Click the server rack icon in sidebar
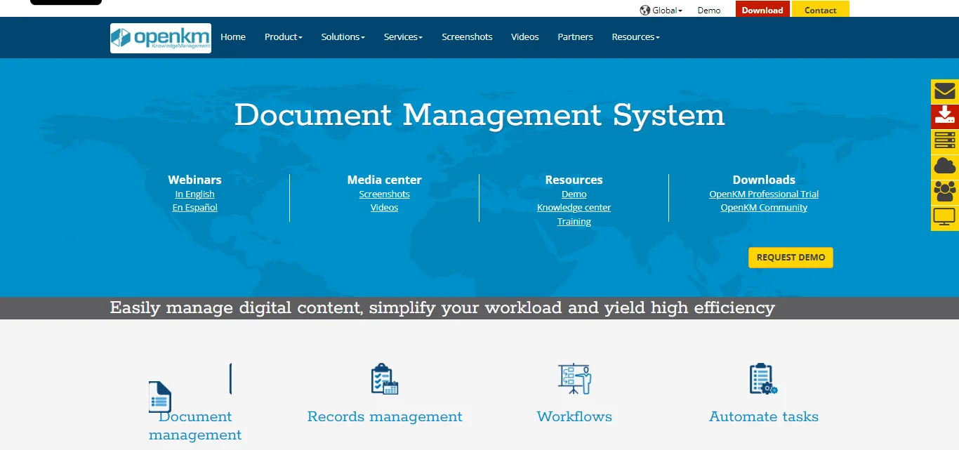The image size is (959, 450). coord(945,142)
